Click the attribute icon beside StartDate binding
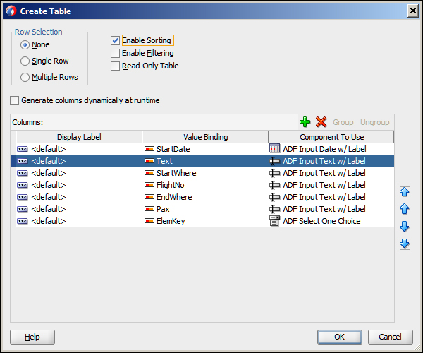The image size is (423, 353). point(149,149)
